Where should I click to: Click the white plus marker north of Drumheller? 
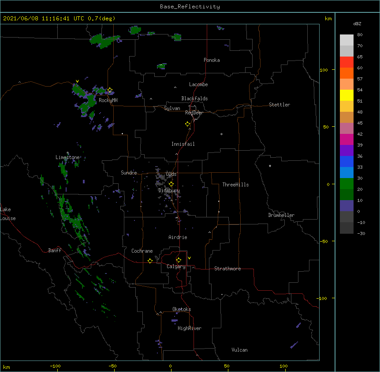coord(270,166)
